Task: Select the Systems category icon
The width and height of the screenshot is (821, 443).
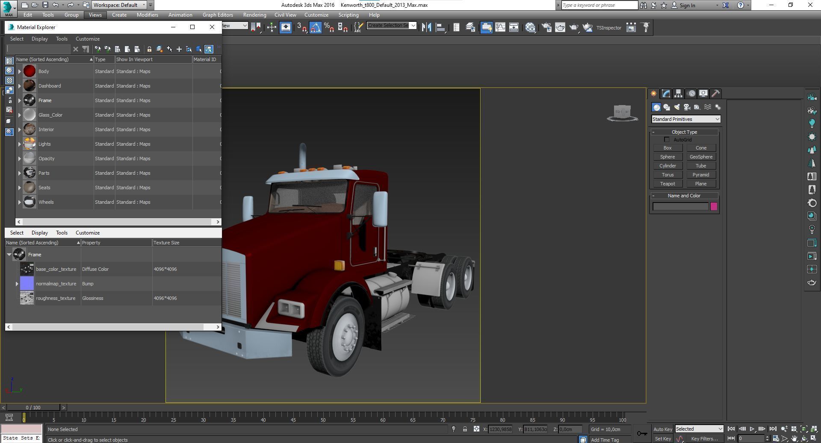Action: 718,107
